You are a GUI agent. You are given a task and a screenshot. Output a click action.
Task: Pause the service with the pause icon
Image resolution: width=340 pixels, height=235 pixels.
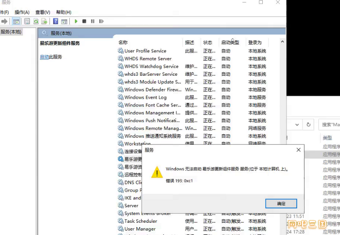(x=93, y=21)
